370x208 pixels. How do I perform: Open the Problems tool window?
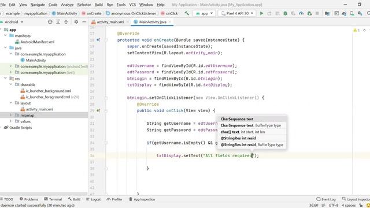click(x=28, y=199)
